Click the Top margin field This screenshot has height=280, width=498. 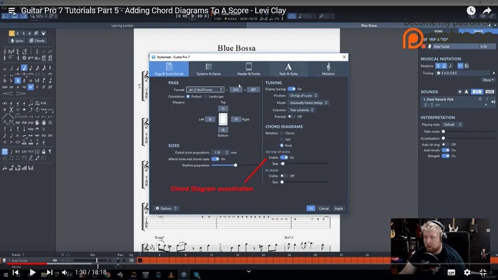(223, 109)
